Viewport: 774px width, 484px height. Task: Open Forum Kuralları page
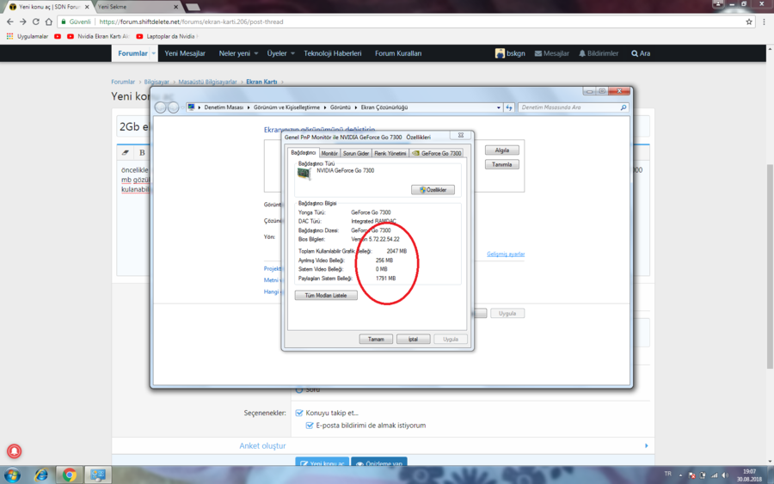(x=398, y=53)
